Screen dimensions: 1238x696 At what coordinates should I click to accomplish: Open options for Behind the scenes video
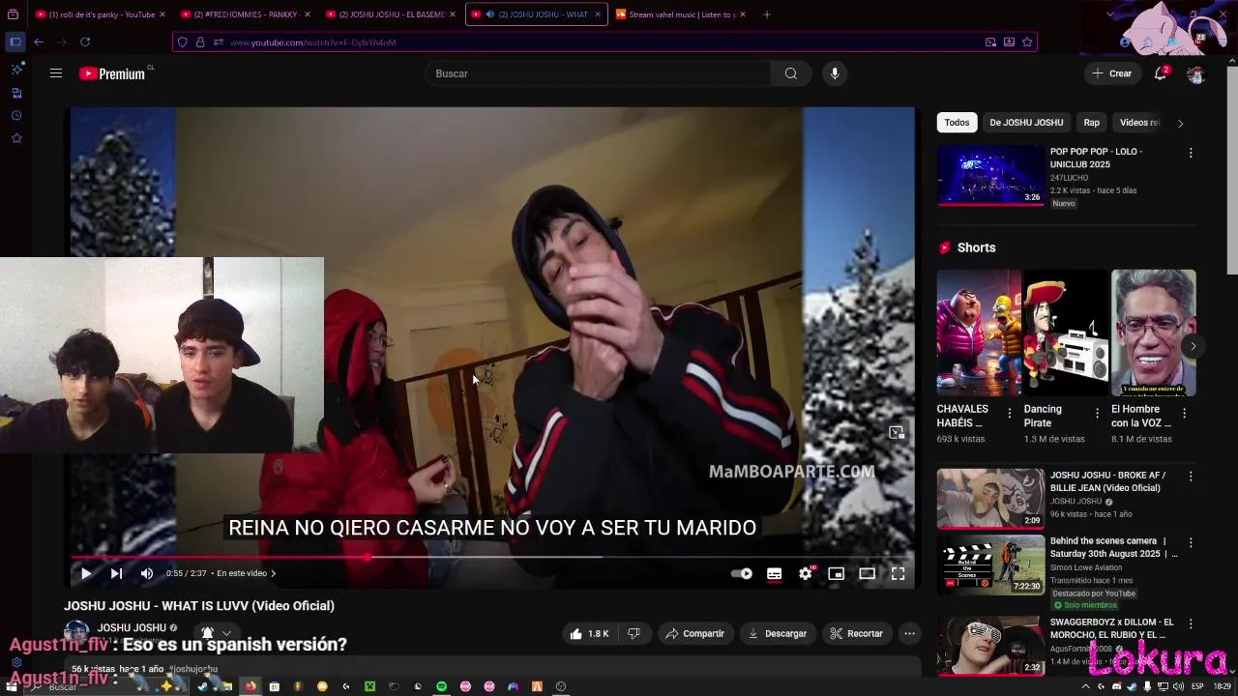coord(1191,542)
